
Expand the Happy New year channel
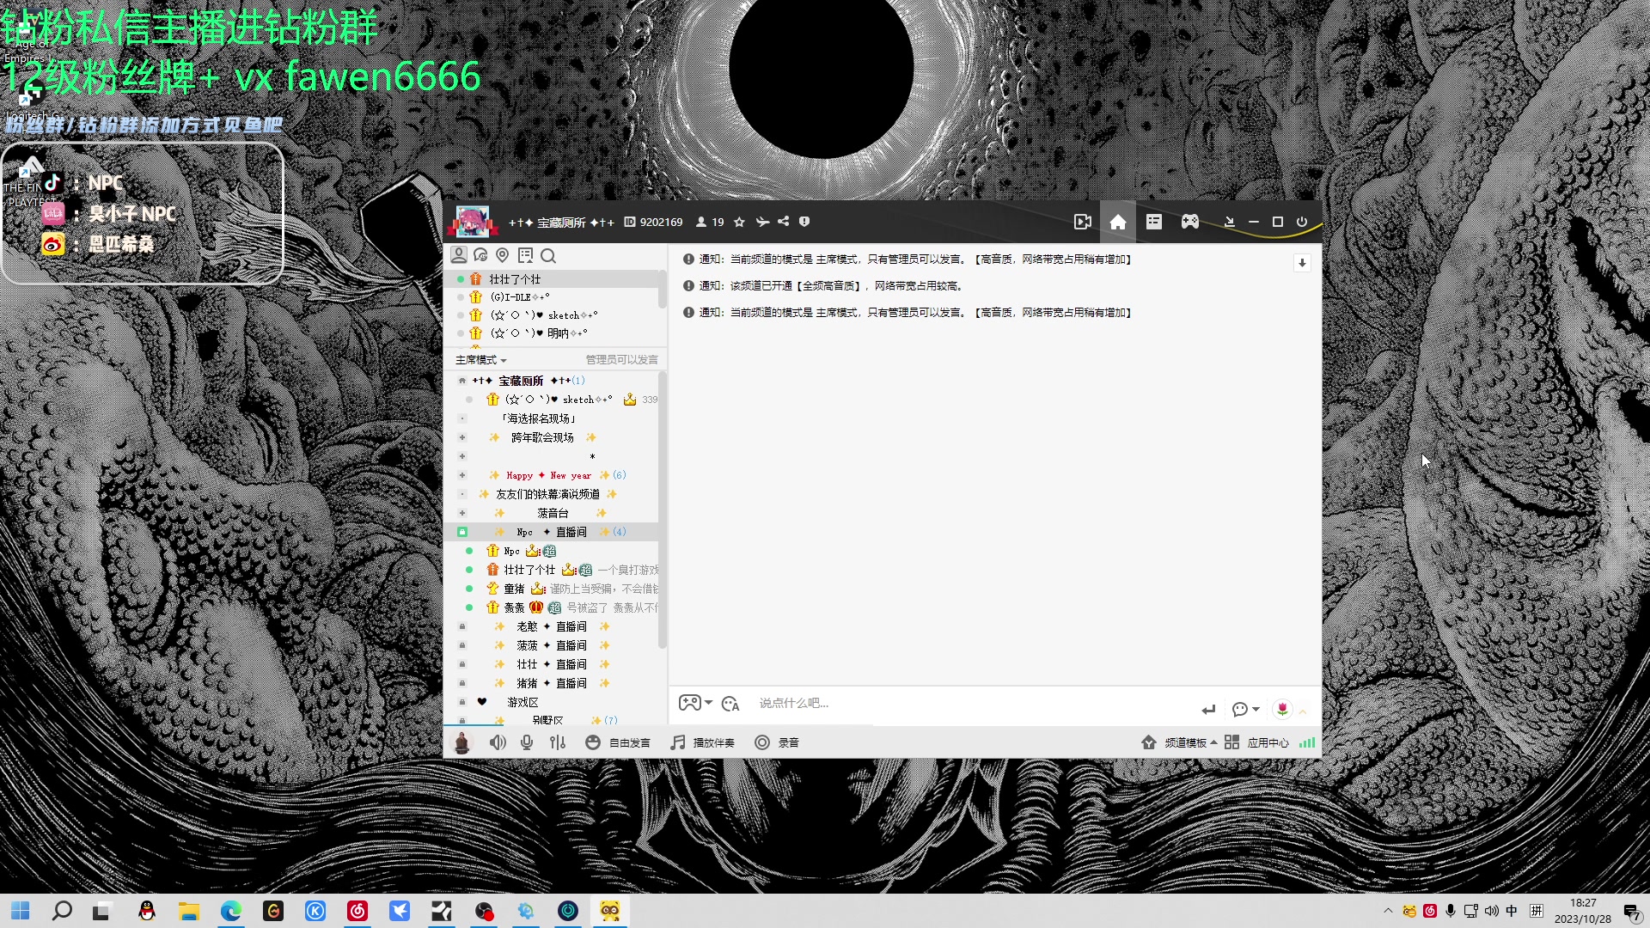pos(462,475)
